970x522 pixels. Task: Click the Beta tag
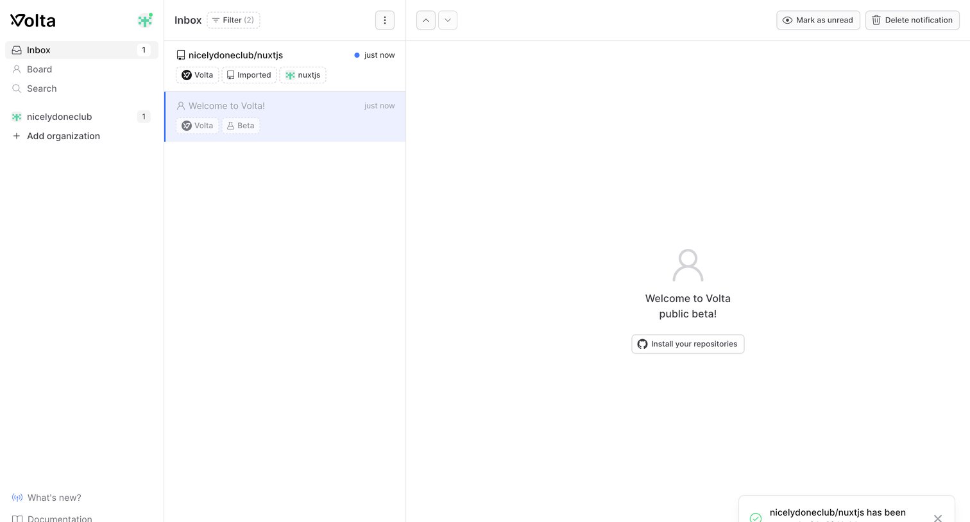[x=241, y=126]
